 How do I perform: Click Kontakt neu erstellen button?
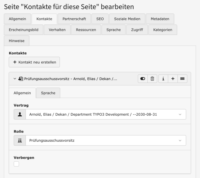pyautogui.click(x=34, y=62)
